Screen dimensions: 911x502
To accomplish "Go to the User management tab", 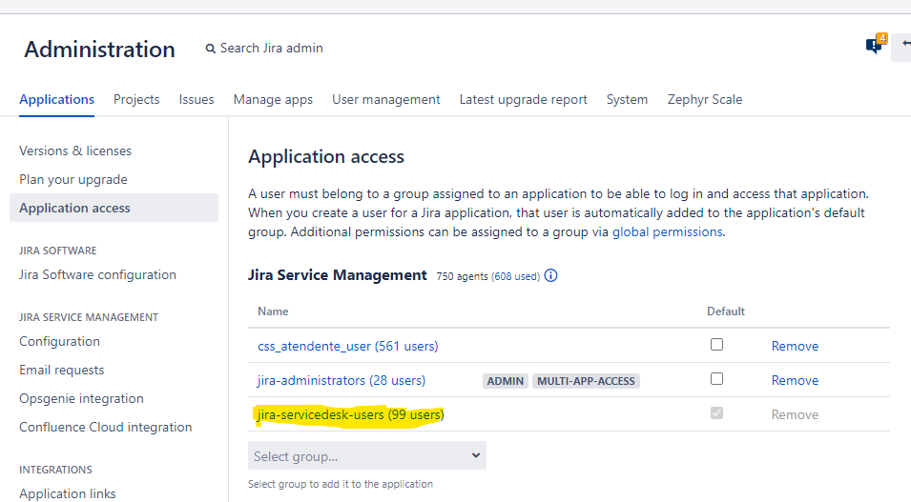I will coord(385,99).
